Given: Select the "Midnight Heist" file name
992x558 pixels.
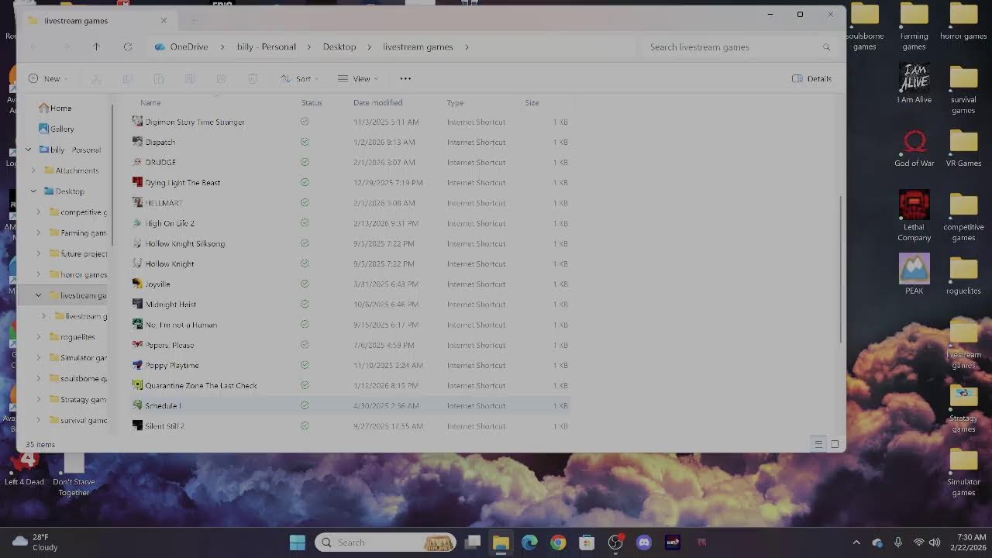Looking at the screenshot, I should 170,305.
